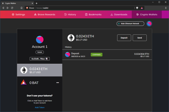The width and height of the screenshot is (169, 112).
Task: Select the BAT token logo
Action: pos(24,82)
